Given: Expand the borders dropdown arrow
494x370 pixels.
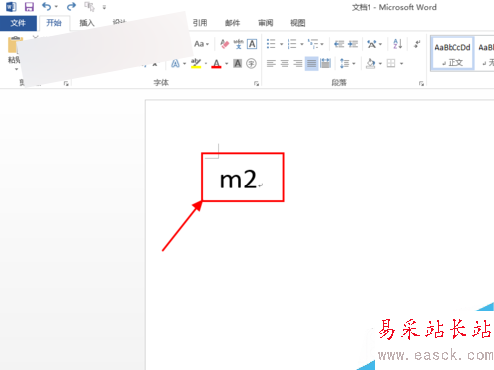Looking at the screenshot, I should coord(401,64).
